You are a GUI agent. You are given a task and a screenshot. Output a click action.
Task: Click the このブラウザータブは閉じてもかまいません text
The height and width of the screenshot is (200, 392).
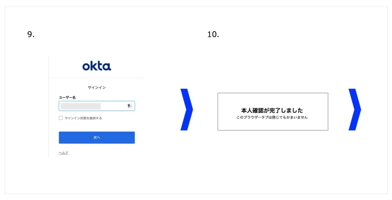[x=272, y=117]
